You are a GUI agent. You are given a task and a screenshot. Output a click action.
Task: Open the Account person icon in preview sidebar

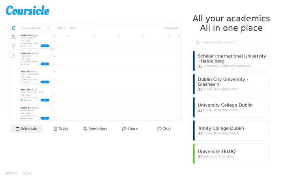tap(13, 55)
